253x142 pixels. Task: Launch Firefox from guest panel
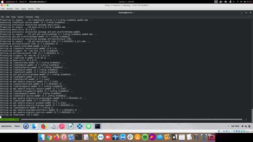pos(44,126)
